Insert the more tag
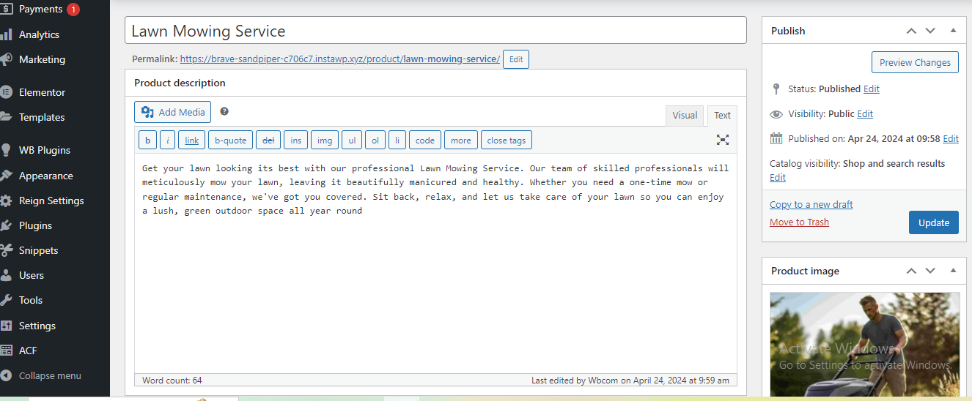 tap(461, 140)
